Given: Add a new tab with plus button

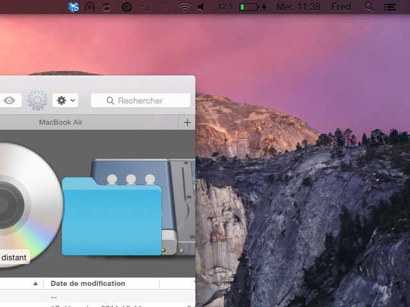Looking at the screenshot, I should [x=187, y=122].
